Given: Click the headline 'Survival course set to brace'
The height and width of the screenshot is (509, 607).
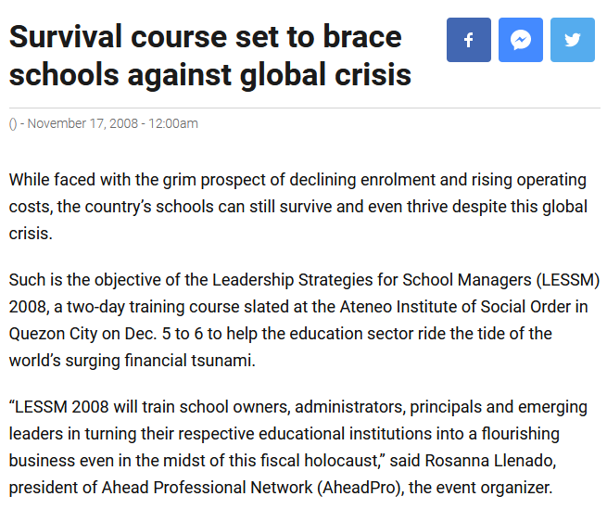Looking at the screenshot, I should point(205,37).
